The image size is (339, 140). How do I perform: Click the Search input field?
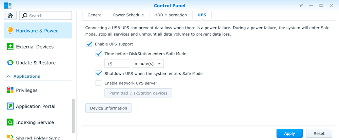coord(46,16)
